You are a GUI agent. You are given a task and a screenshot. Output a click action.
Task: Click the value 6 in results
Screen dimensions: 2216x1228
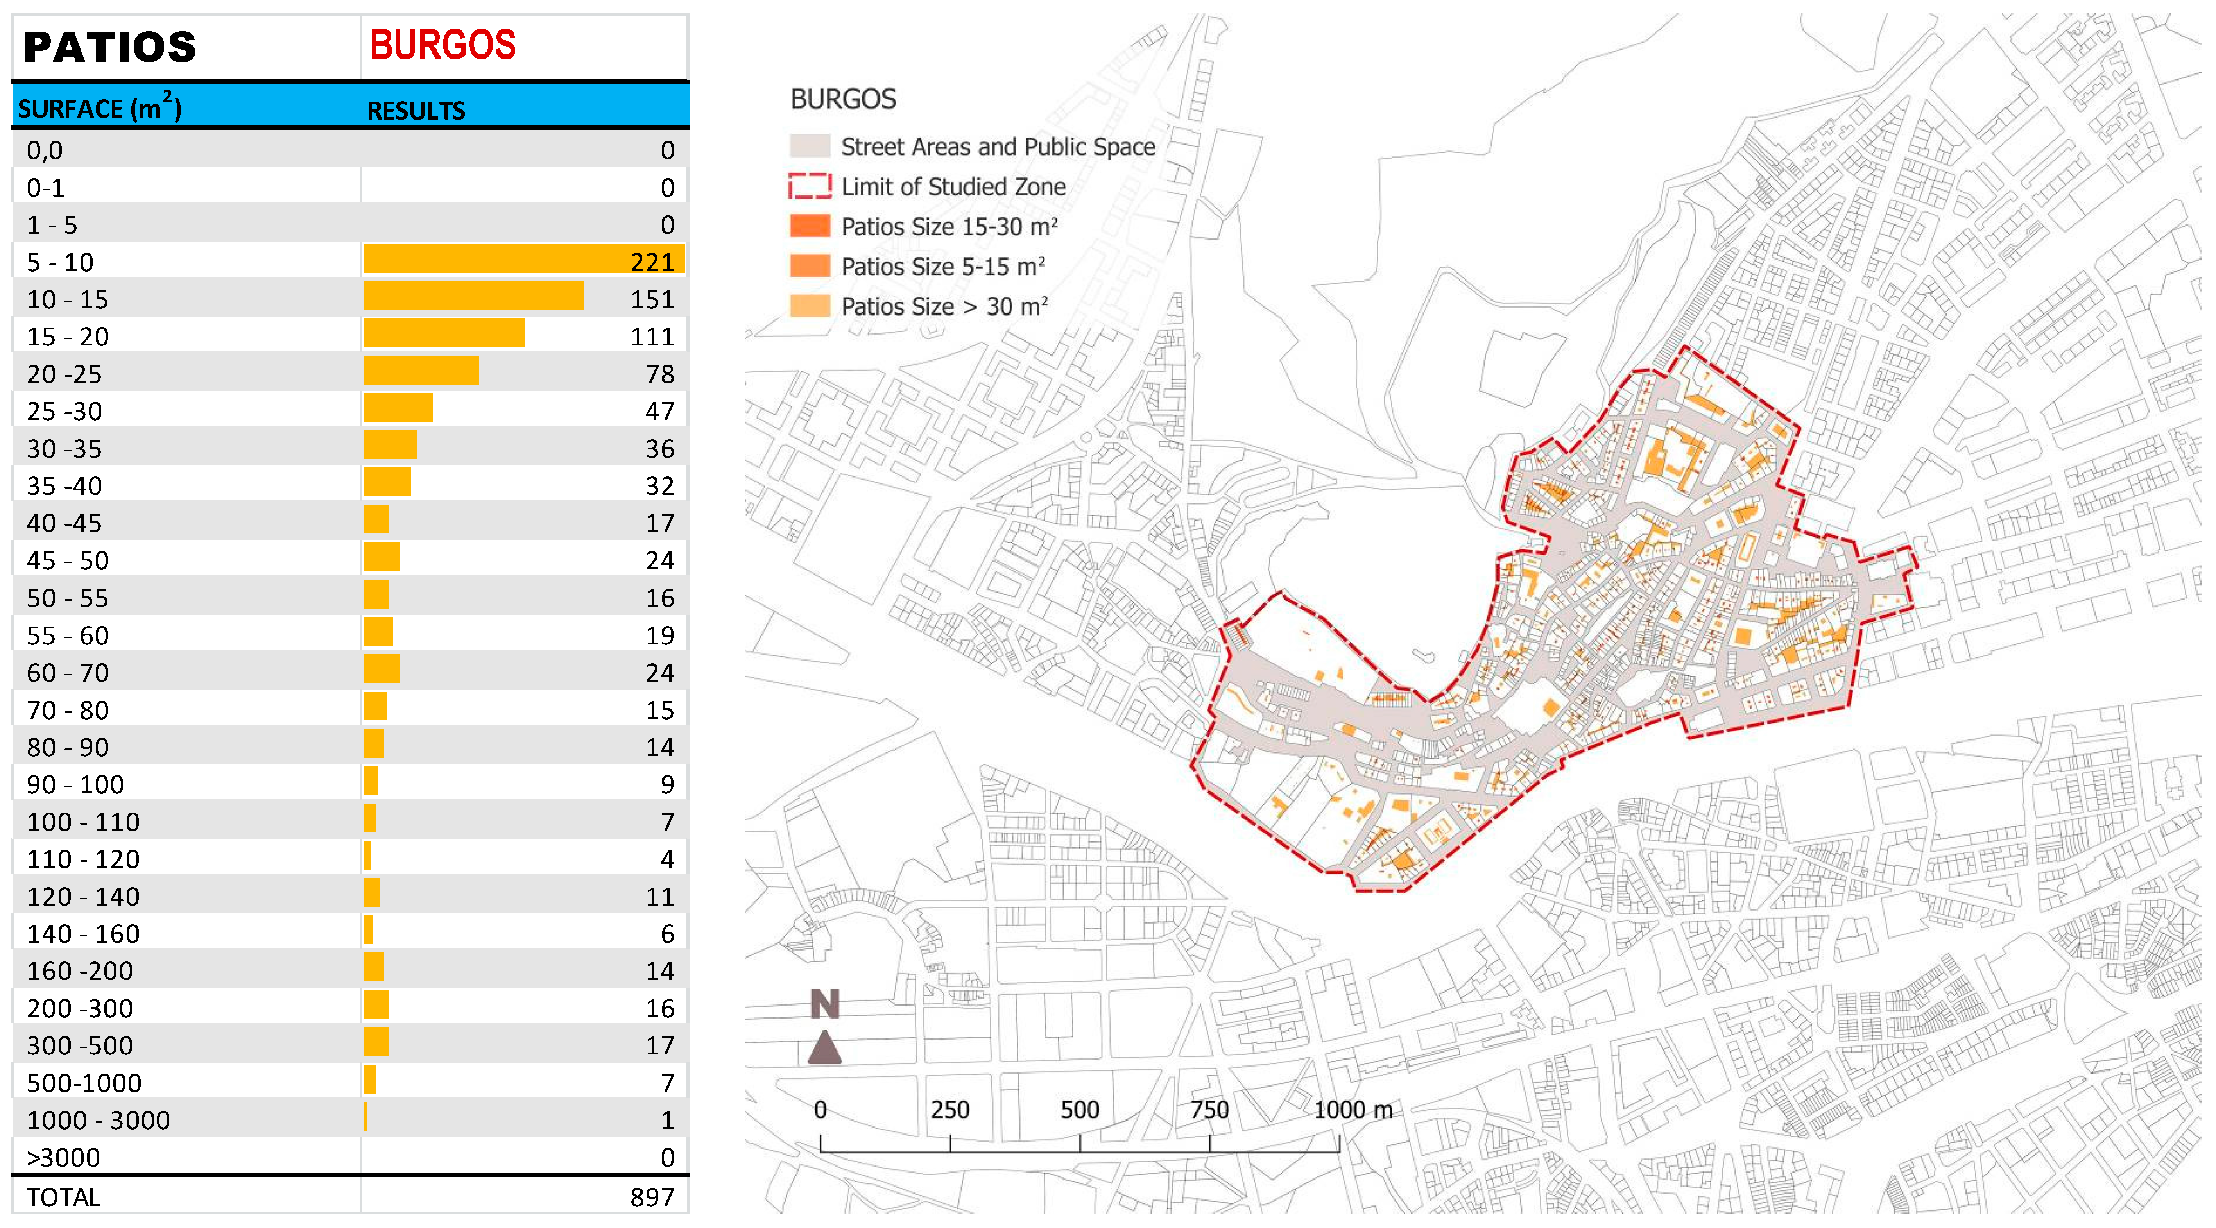[668, 934]
